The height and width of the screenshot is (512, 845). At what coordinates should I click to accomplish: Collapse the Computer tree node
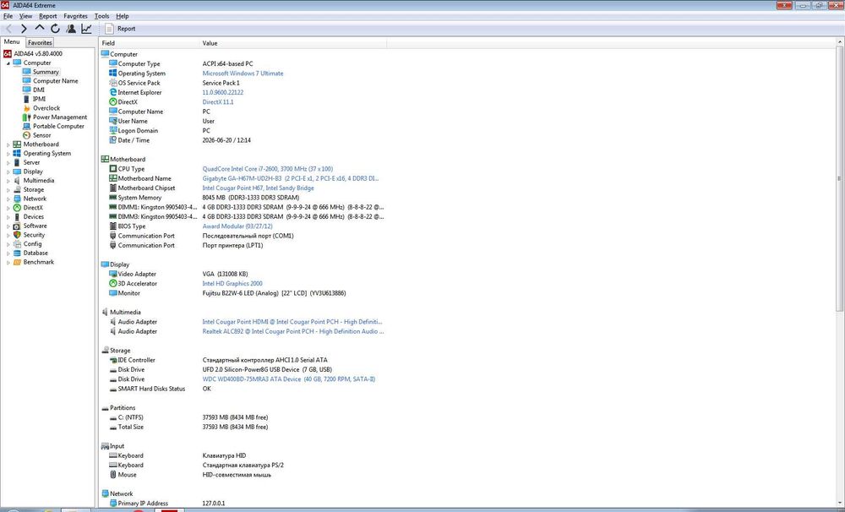tap(8, 63)
